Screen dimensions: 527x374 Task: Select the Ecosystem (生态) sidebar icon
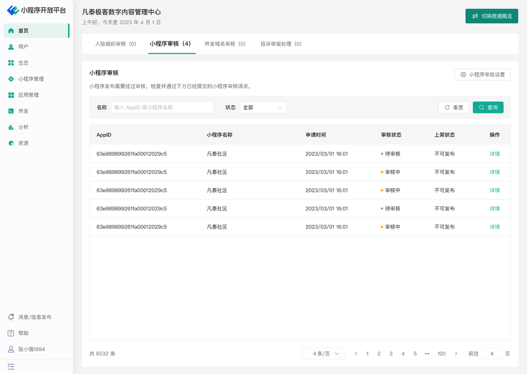[11, 63]
